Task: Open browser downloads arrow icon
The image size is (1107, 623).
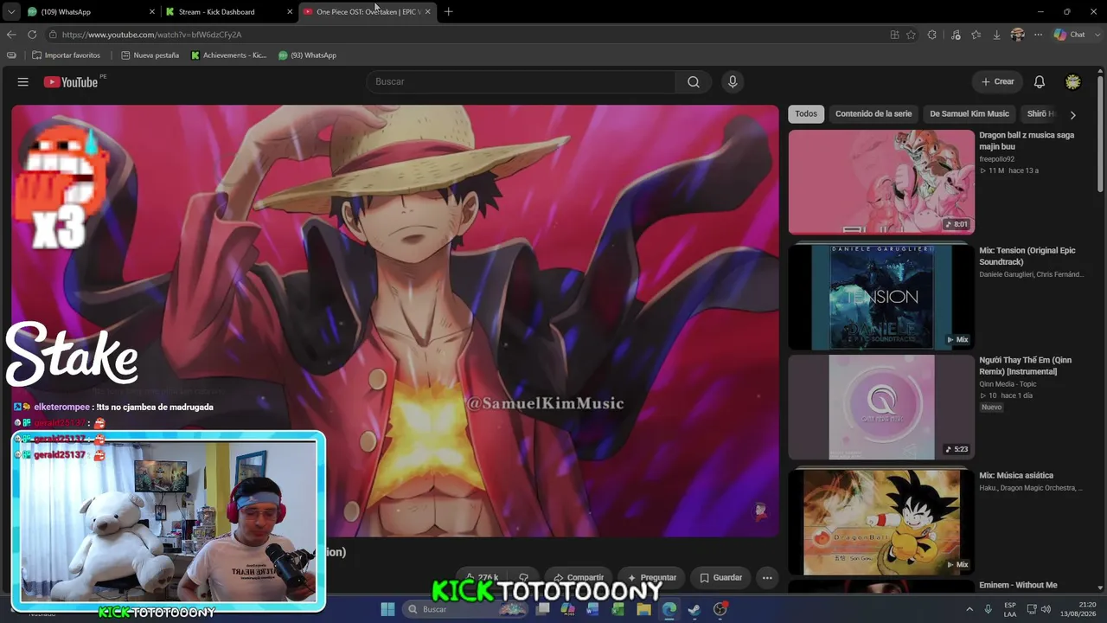Action: coord(996,35)
